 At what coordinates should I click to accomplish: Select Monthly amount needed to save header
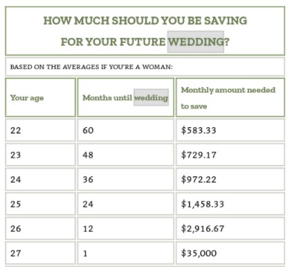230,97
